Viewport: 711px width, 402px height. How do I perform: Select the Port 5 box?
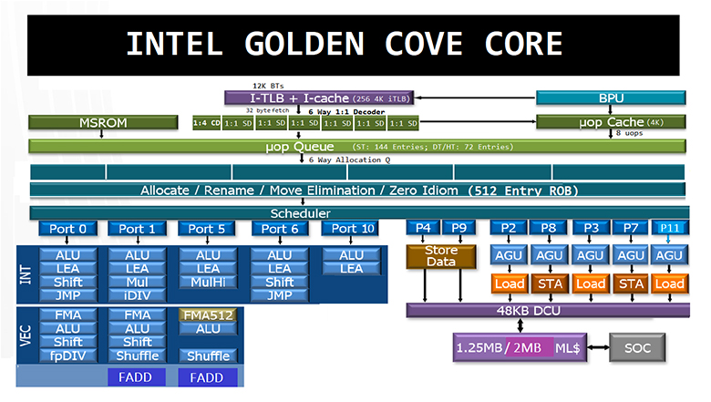click(x=207, y=229)
